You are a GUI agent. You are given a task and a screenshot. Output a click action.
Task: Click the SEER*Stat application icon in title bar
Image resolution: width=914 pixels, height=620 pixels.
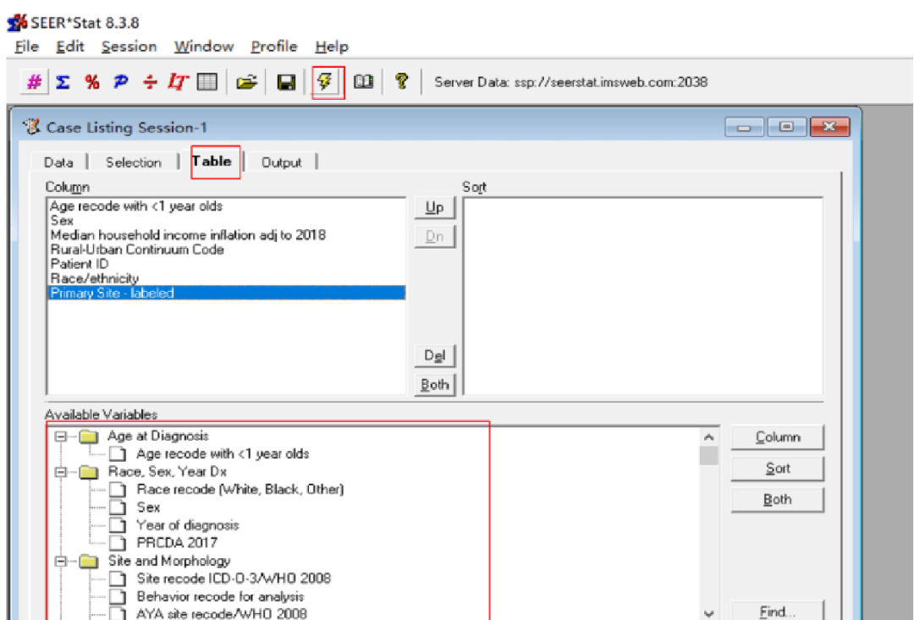(x=17, y=23)
